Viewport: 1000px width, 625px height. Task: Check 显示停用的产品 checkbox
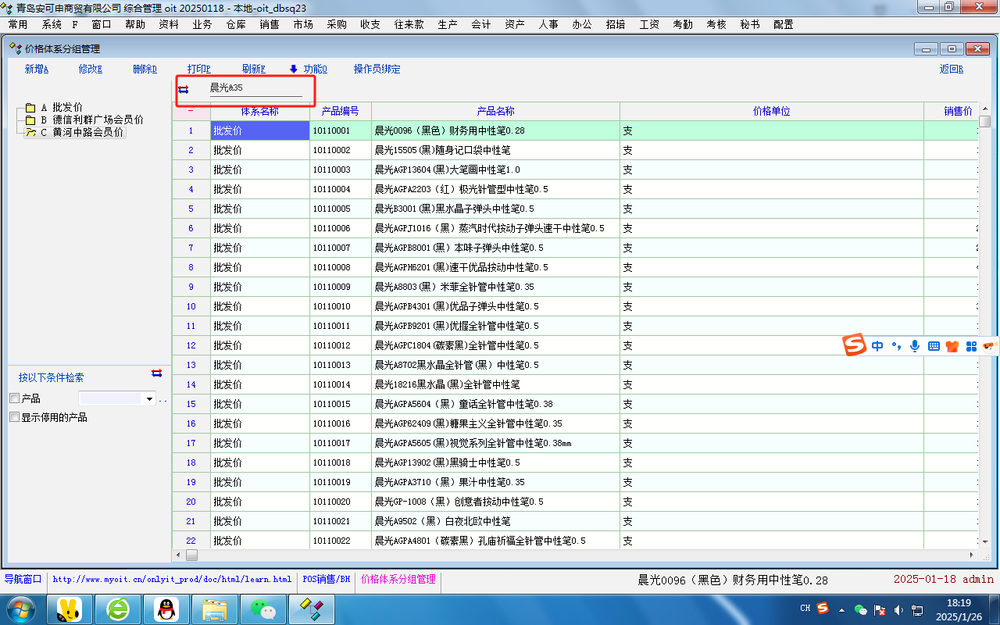coord(14,417)
